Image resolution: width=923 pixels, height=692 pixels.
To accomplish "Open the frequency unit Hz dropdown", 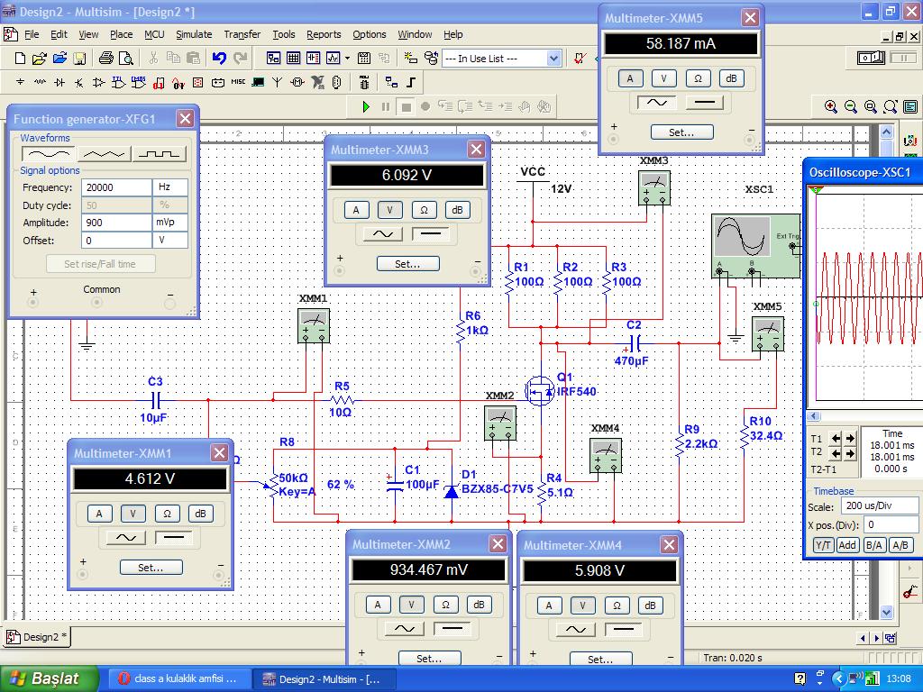I will [x=170, y=187].
